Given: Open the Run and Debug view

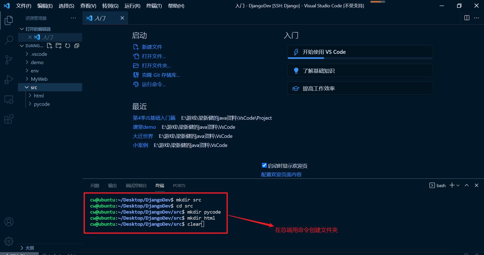Looking at the screenshot, I should point(9,80).
